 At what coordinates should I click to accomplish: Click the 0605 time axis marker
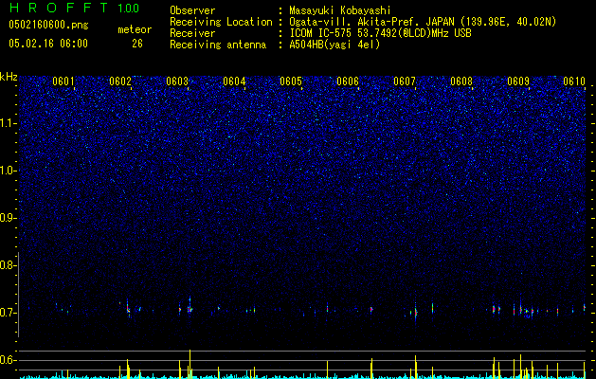(291, 81)
